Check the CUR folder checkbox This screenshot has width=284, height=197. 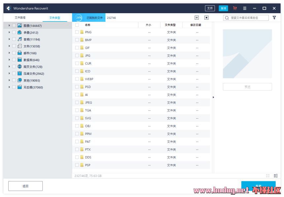point(77,63)
